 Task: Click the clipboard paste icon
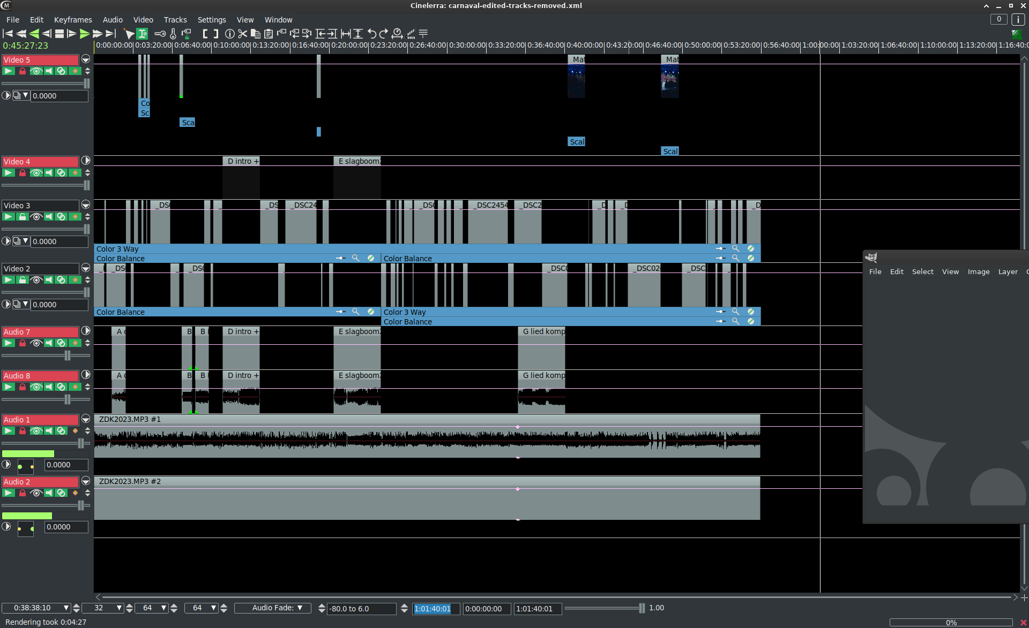[269, 34]
